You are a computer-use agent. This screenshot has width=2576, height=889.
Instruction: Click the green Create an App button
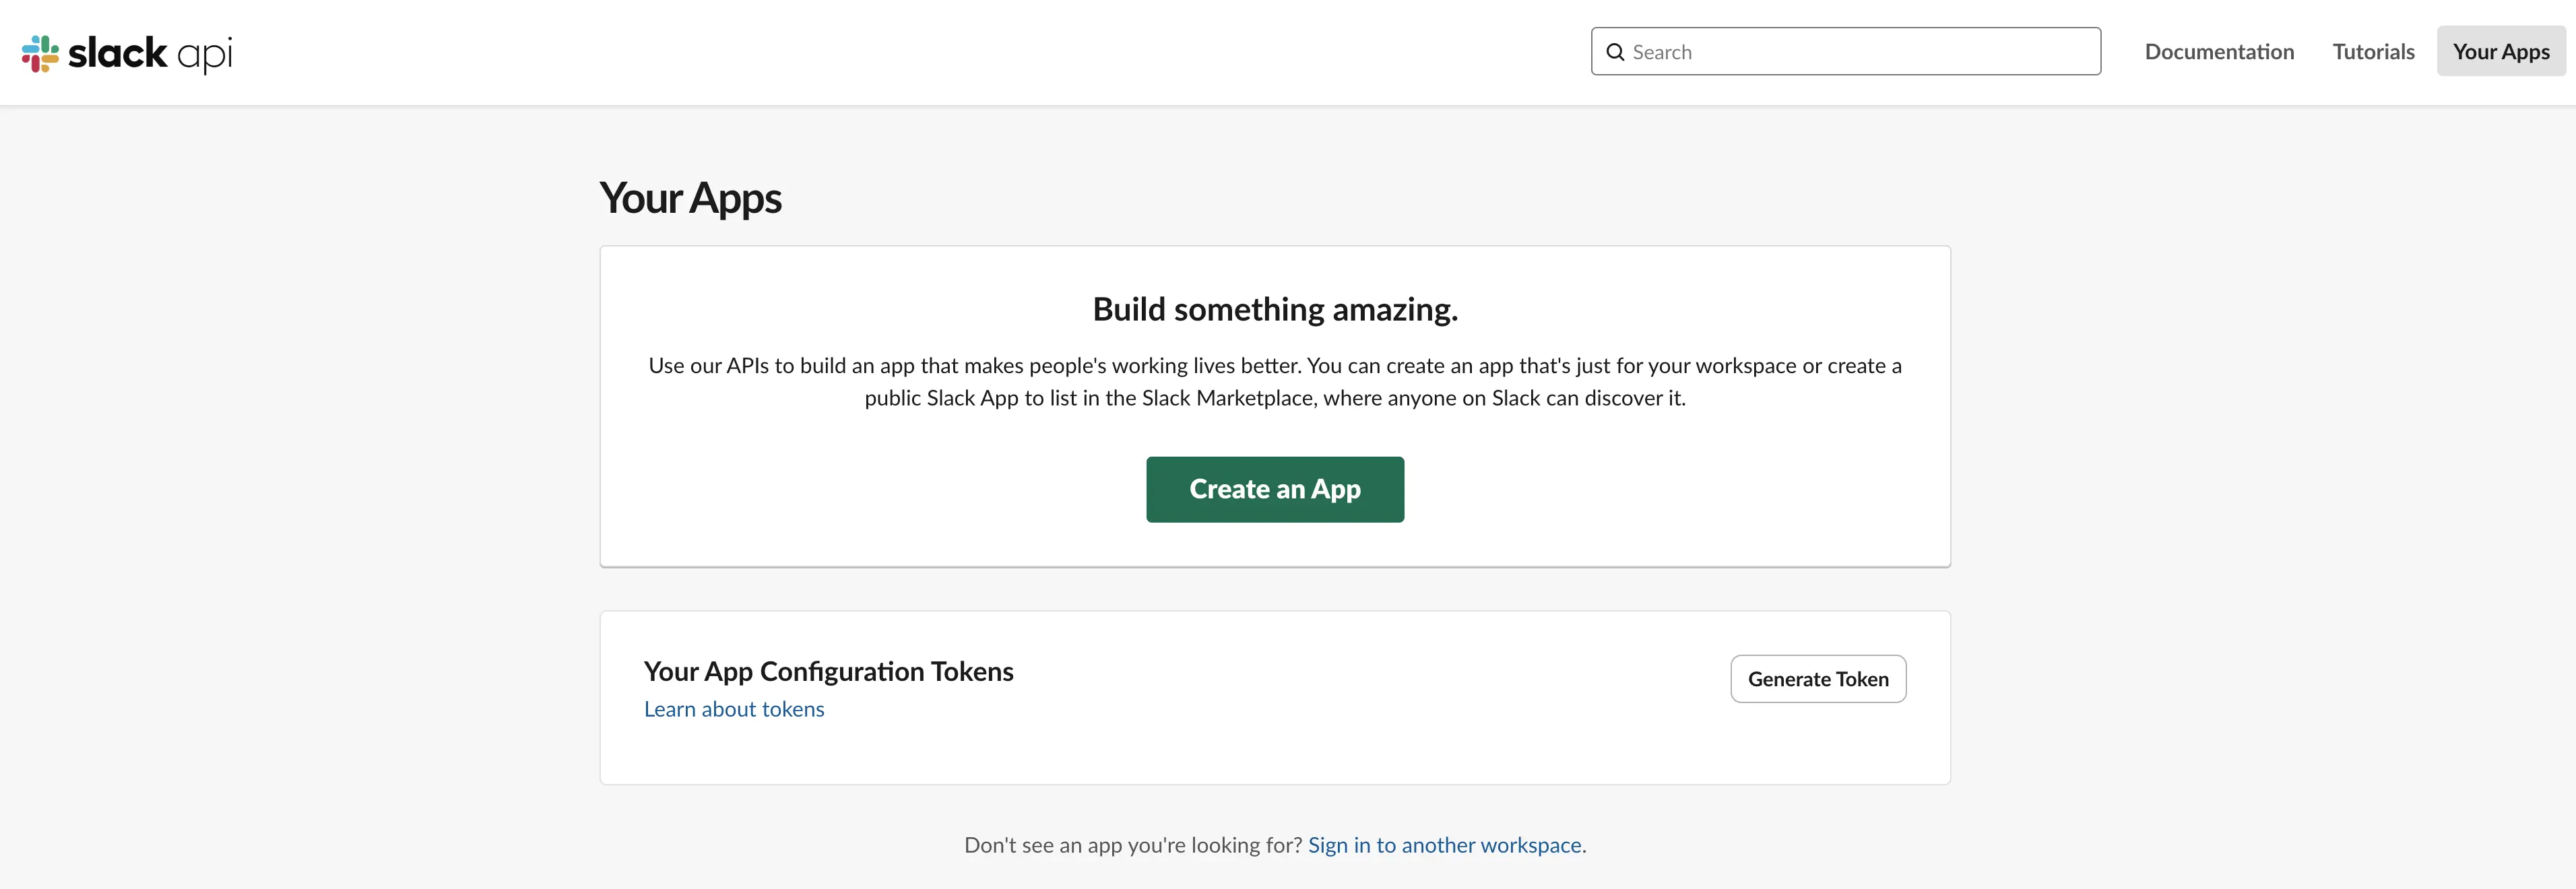pos(1275,489)
